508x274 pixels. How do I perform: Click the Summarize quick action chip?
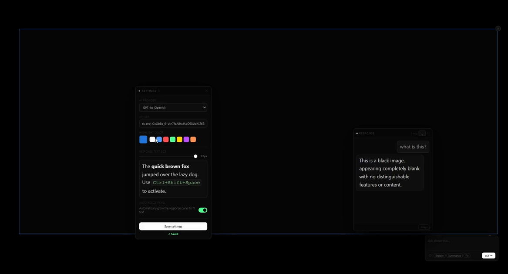pos(454,256)
